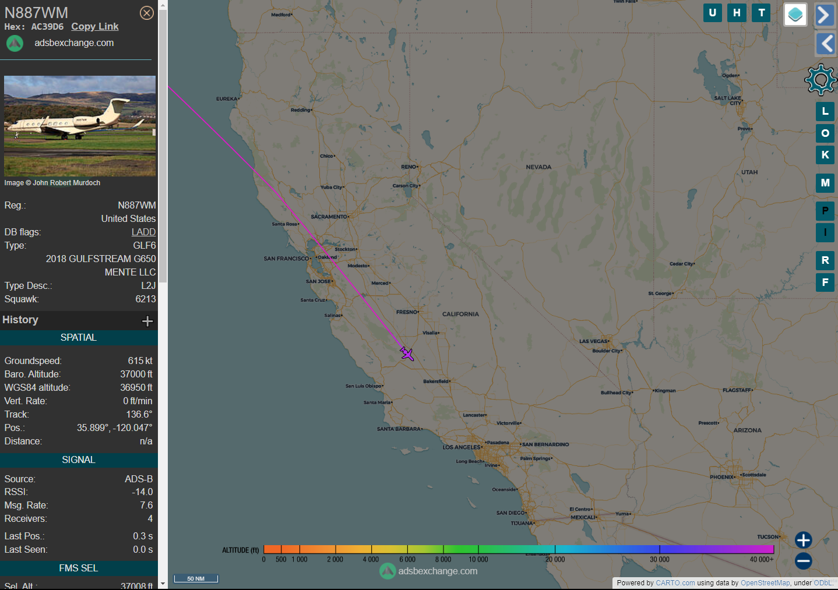Image resolution: width=838 pixels, height=590 pixels.
Task: Click the Copy Link hyperlink
Action: coord(95,27)
